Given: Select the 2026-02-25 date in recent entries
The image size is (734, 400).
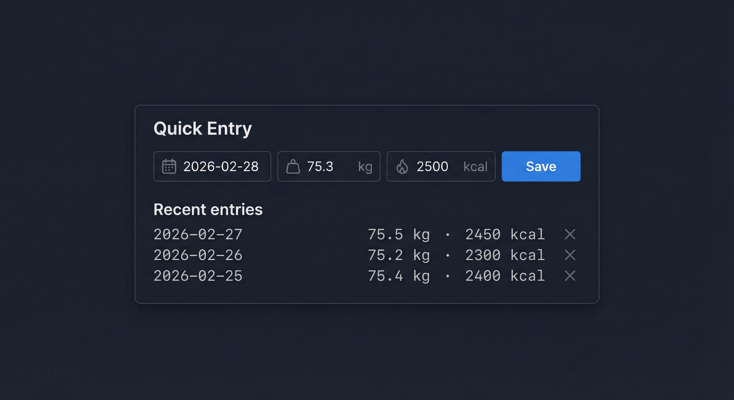Looking at the screenshot, I should [198, 276].
